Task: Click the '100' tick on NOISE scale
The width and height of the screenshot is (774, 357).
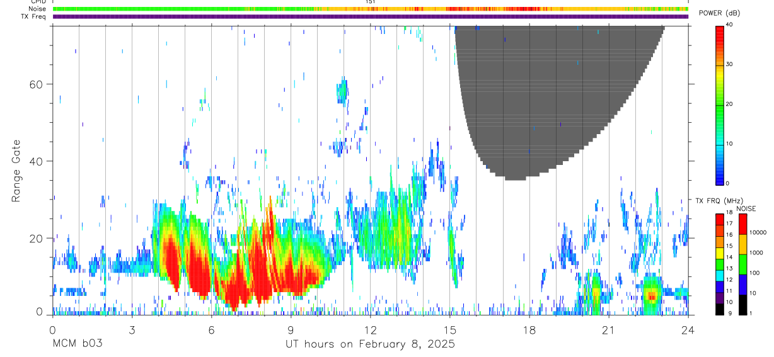Action: [754, 273]
